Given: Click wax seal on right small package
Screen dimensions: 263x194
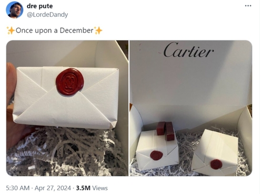Looking at the screenshot, I should (216, 164).
